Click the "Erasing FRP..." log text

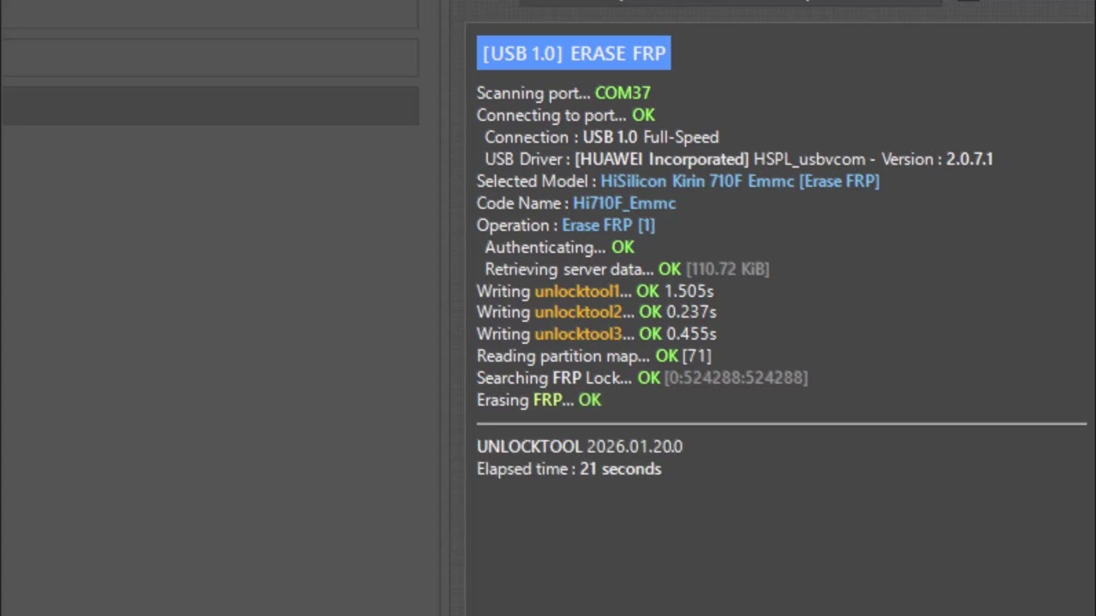525,400
